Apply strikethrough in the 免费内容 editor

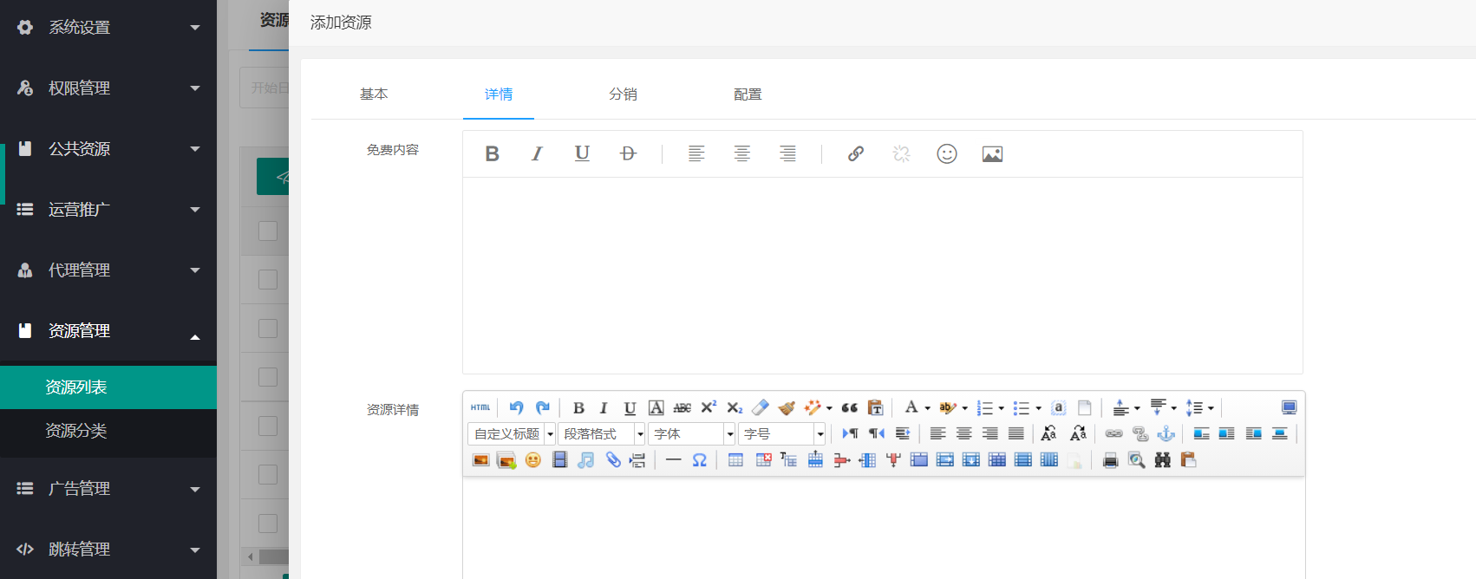628,153
